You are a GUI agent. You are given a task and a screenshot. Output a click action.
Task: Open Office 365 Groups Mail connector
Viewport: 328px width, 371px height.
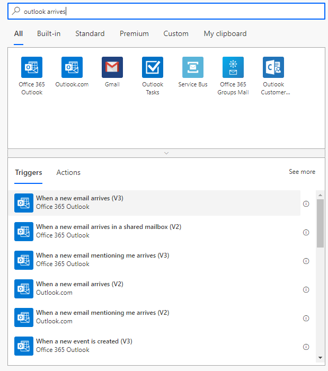pos(233,67)
